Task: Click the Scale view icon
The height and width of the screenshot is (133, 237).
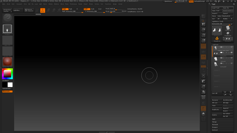Action: coord(203,87)
